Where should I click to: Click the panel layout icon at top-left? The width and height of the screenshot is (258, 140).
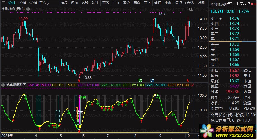tap(4, 3)
